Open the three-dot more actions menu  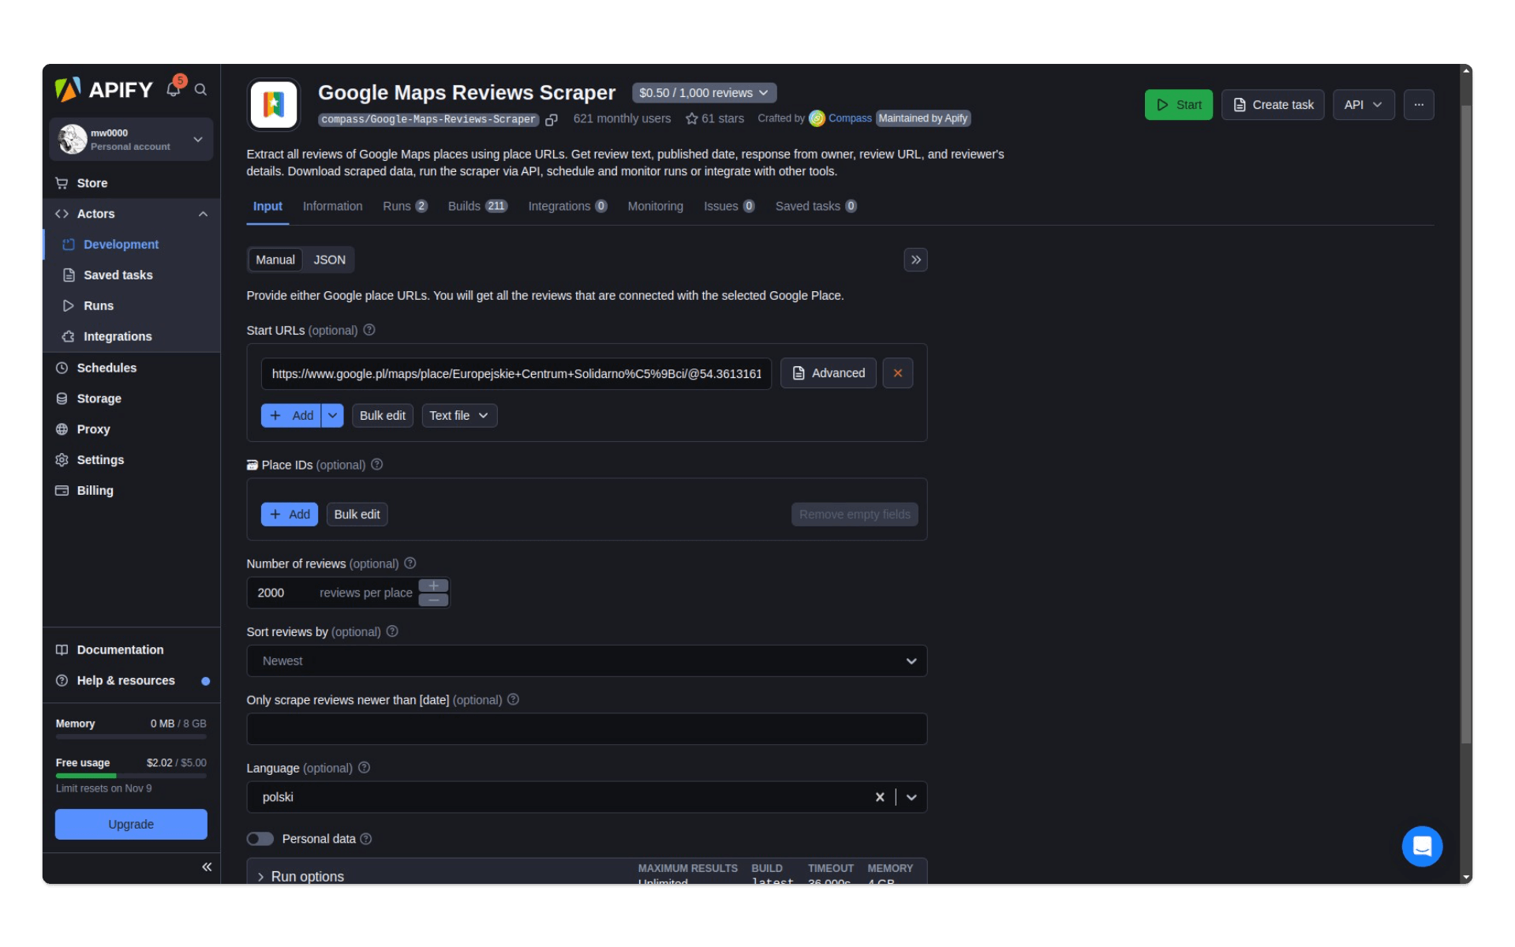tap(1418, 104)
